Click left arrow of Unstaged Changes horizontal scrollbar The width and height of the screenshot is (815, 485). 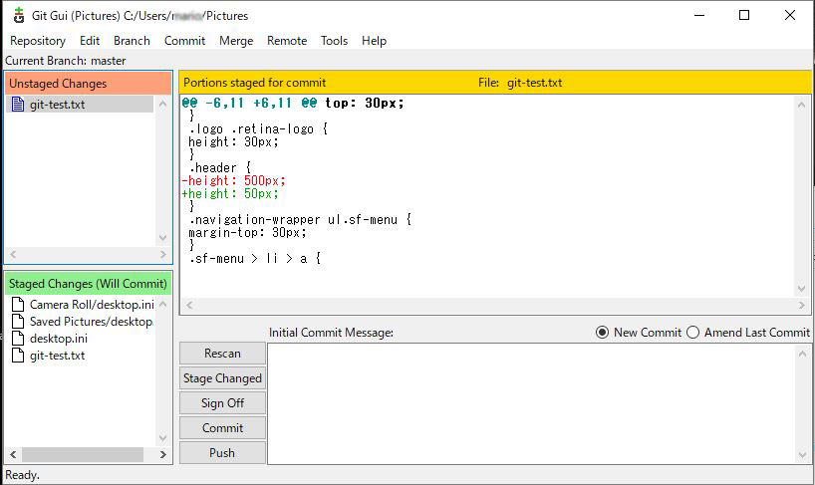click(14, 254)
